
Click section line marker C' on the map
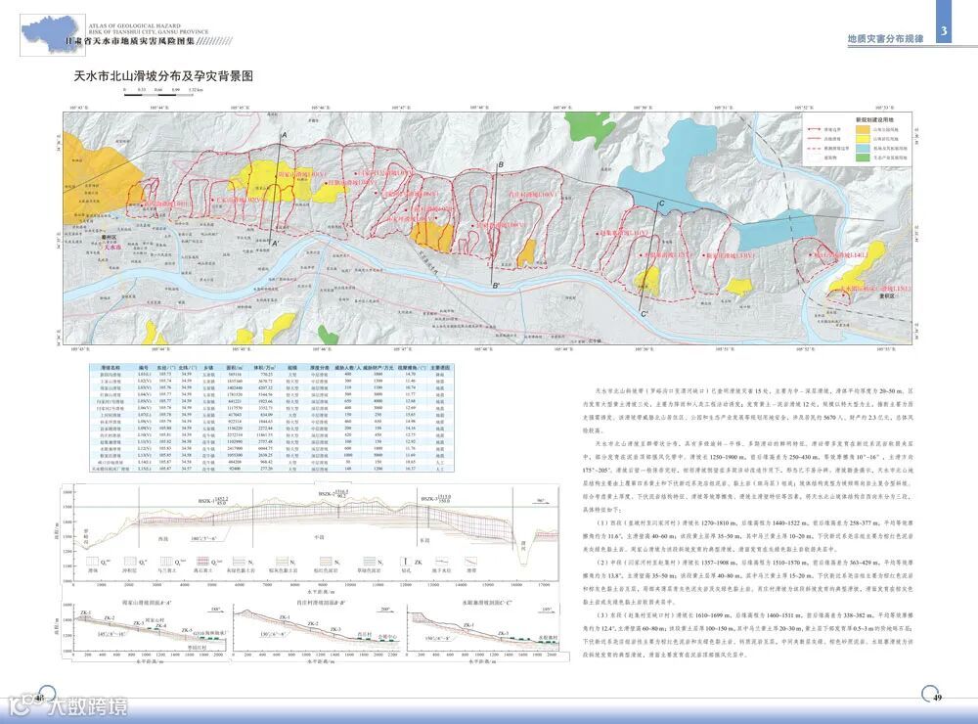(645, 314)
